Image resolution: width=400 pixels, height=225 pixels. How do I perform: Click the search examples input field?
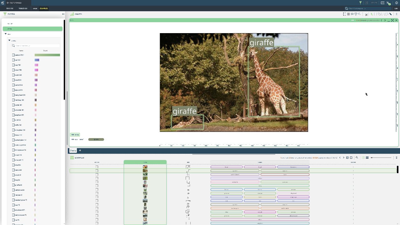367,8
